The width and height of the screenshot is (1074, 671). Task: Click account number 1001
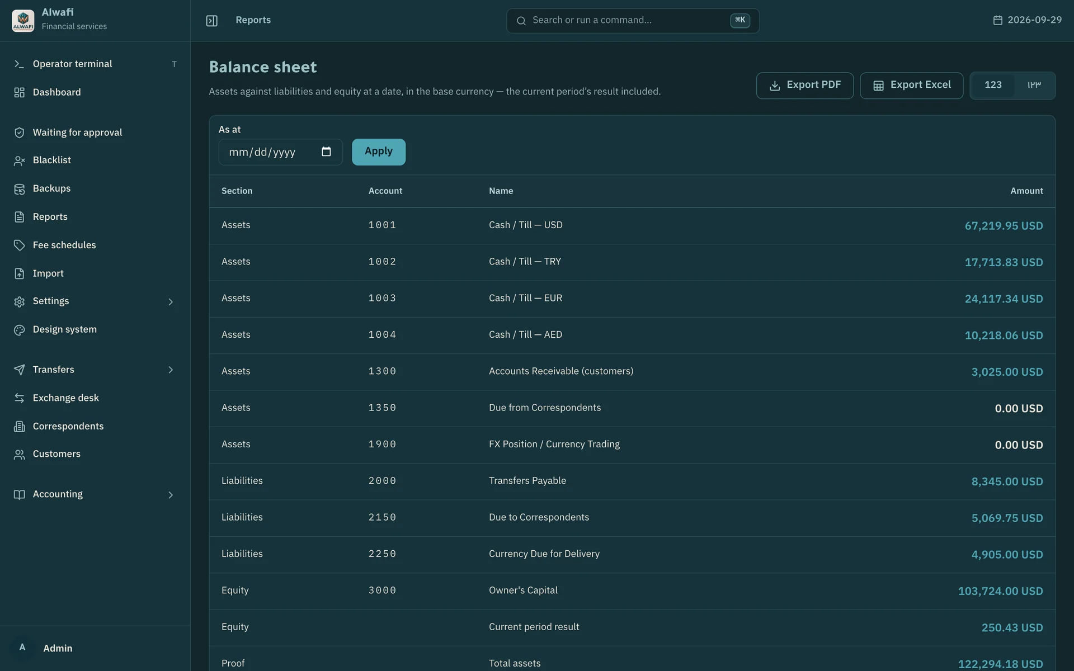pyautogui.click(x=382, y=225)
